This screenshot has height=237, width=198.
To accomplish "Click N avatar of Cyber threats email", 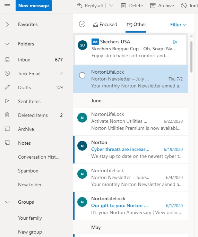I will [x=82, y=146].
